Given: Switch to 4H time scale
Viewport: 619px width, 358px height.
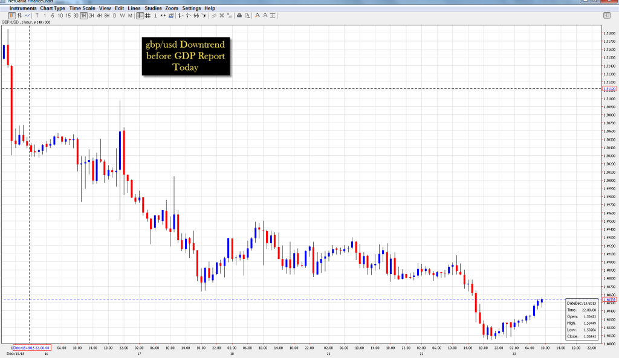Looking at the screenshot, I should 99,16.
